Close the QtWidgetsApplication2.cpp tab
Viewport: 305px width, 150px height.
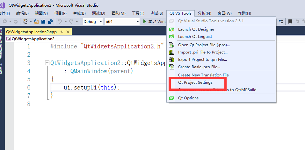point(68,32)
